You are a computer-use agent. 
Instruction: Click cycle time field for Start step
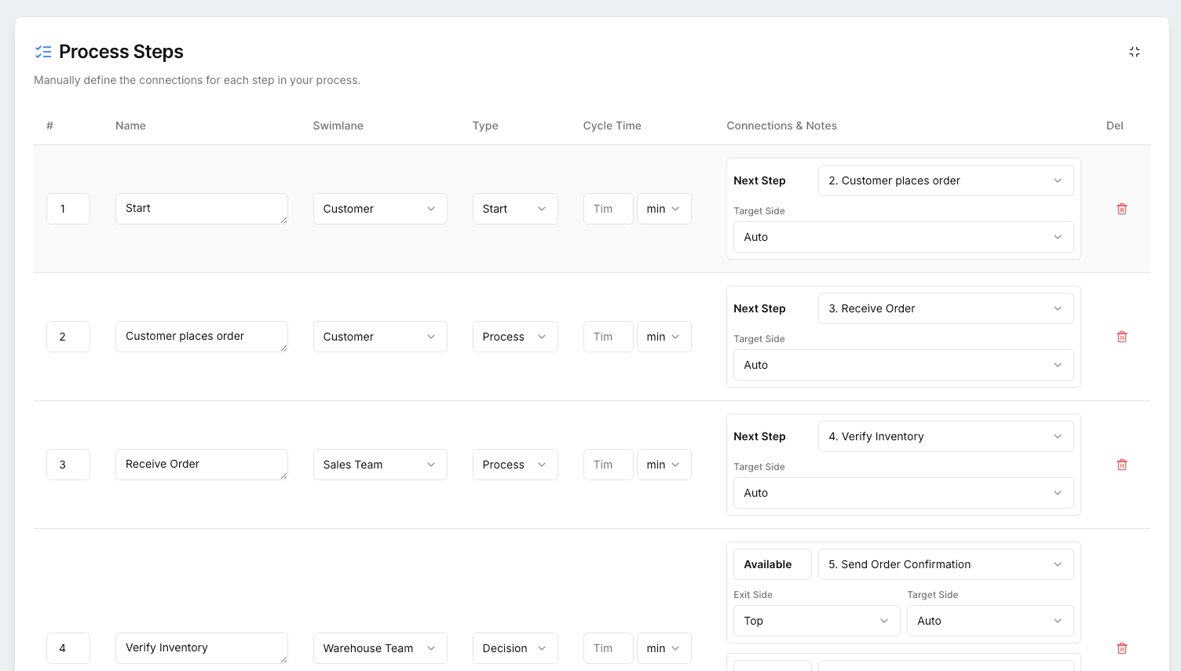[x=609, y=209]
